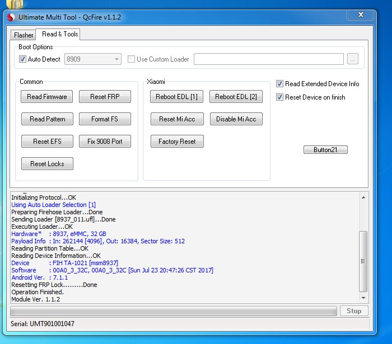
Task: Click the Read Pattern button
Action: pyautogui.click(x=47, y=119)
